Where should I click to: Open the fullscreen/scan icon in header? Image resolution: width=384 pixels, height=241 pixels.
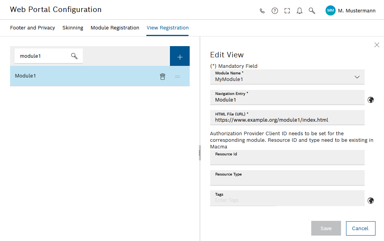[287, 11]
